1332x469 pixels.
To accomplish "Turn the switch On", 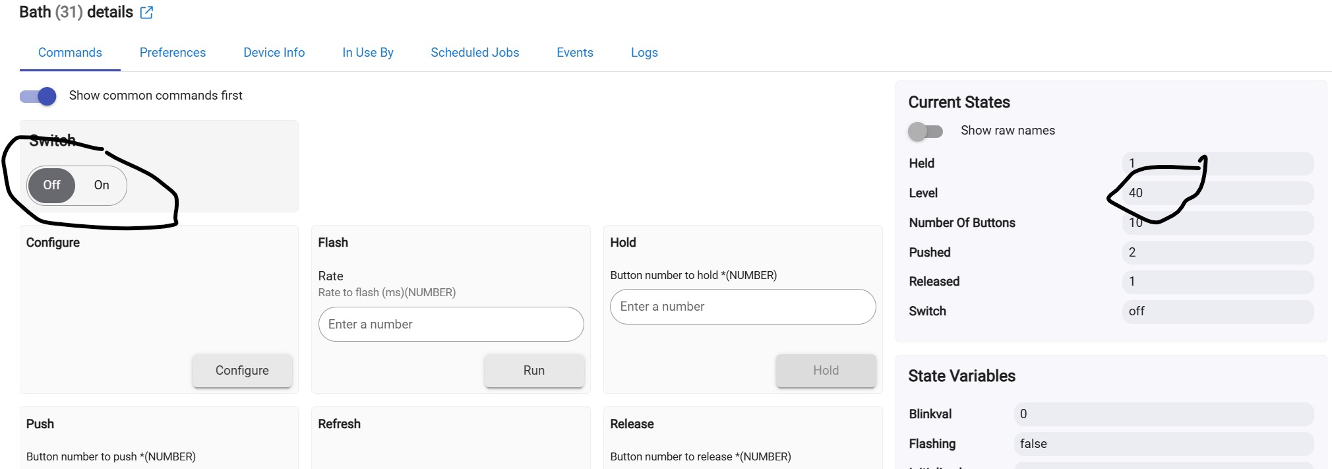I will click(101, 185).
